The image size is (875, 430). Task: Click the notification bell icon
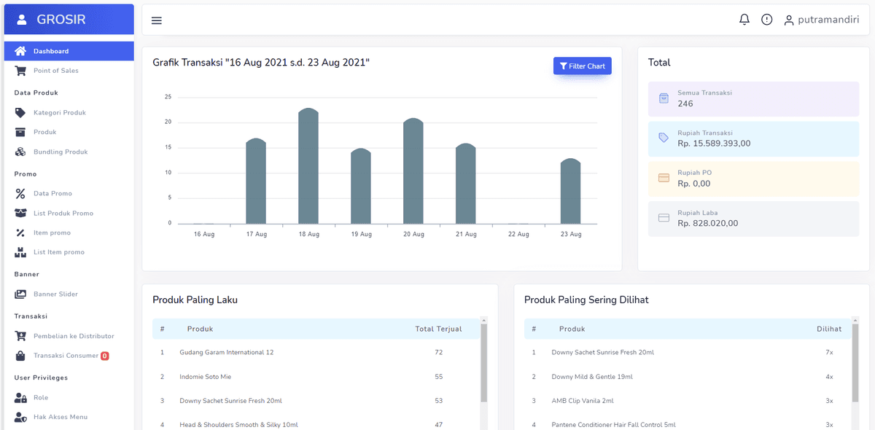[744, 20]
